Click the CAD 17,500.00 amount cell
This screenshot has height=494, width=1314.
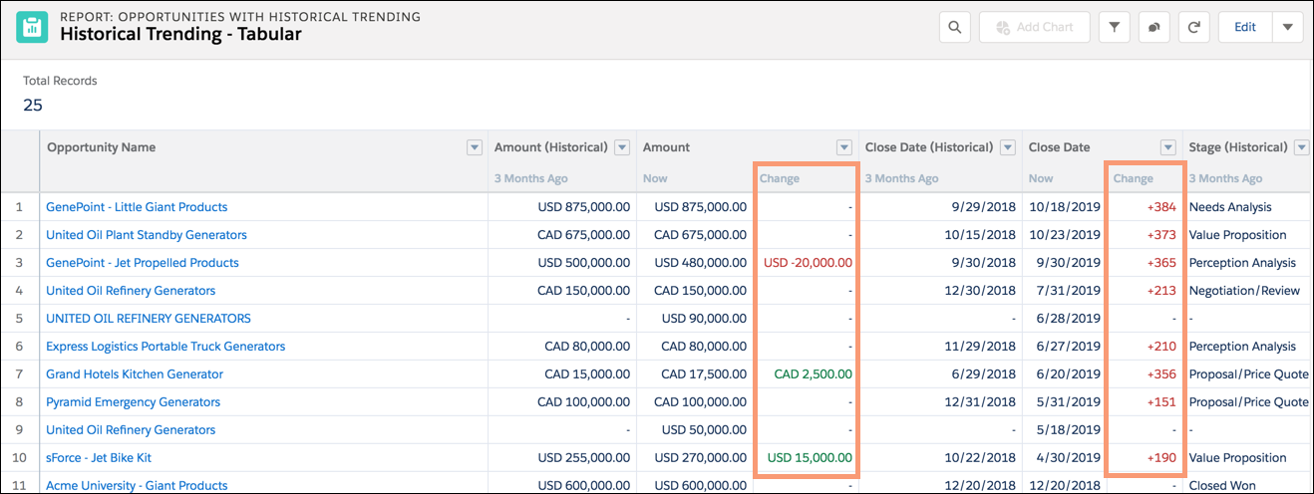point(704,374)
